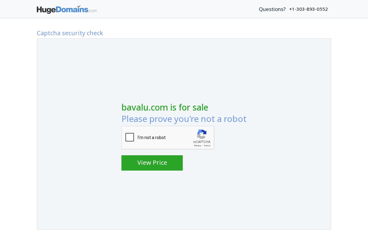Click the Questions? text
The height and width of the screenshot is (245, 368).
click(272, 9)
